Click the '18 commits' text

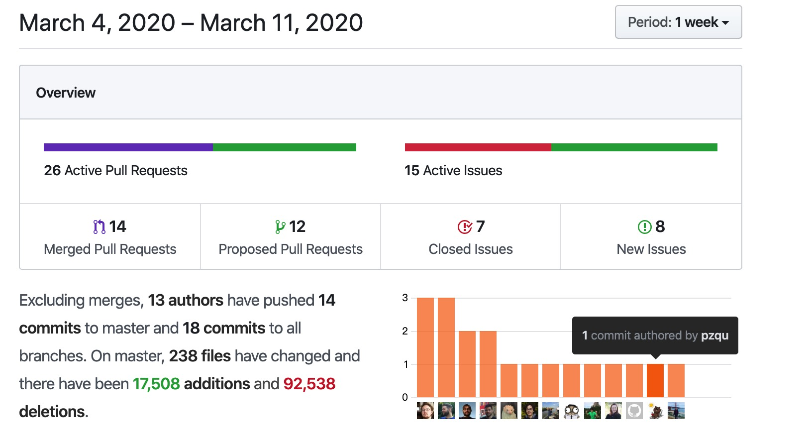(x=224, y=328)
